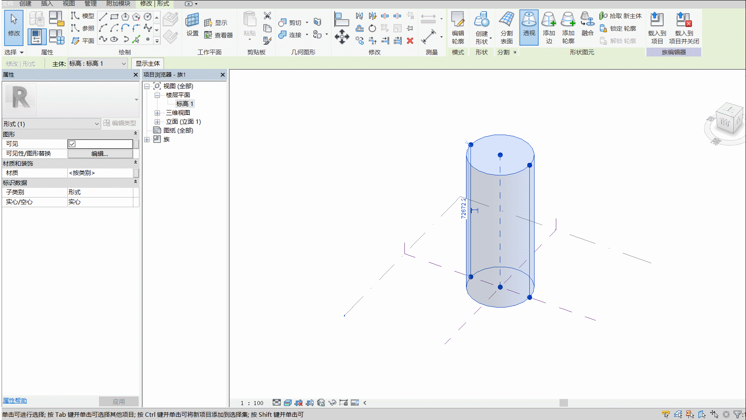This screenshot has height=420, width=746.
Task: Select the 模型 (Model) line option
Action: click(83, 16)
